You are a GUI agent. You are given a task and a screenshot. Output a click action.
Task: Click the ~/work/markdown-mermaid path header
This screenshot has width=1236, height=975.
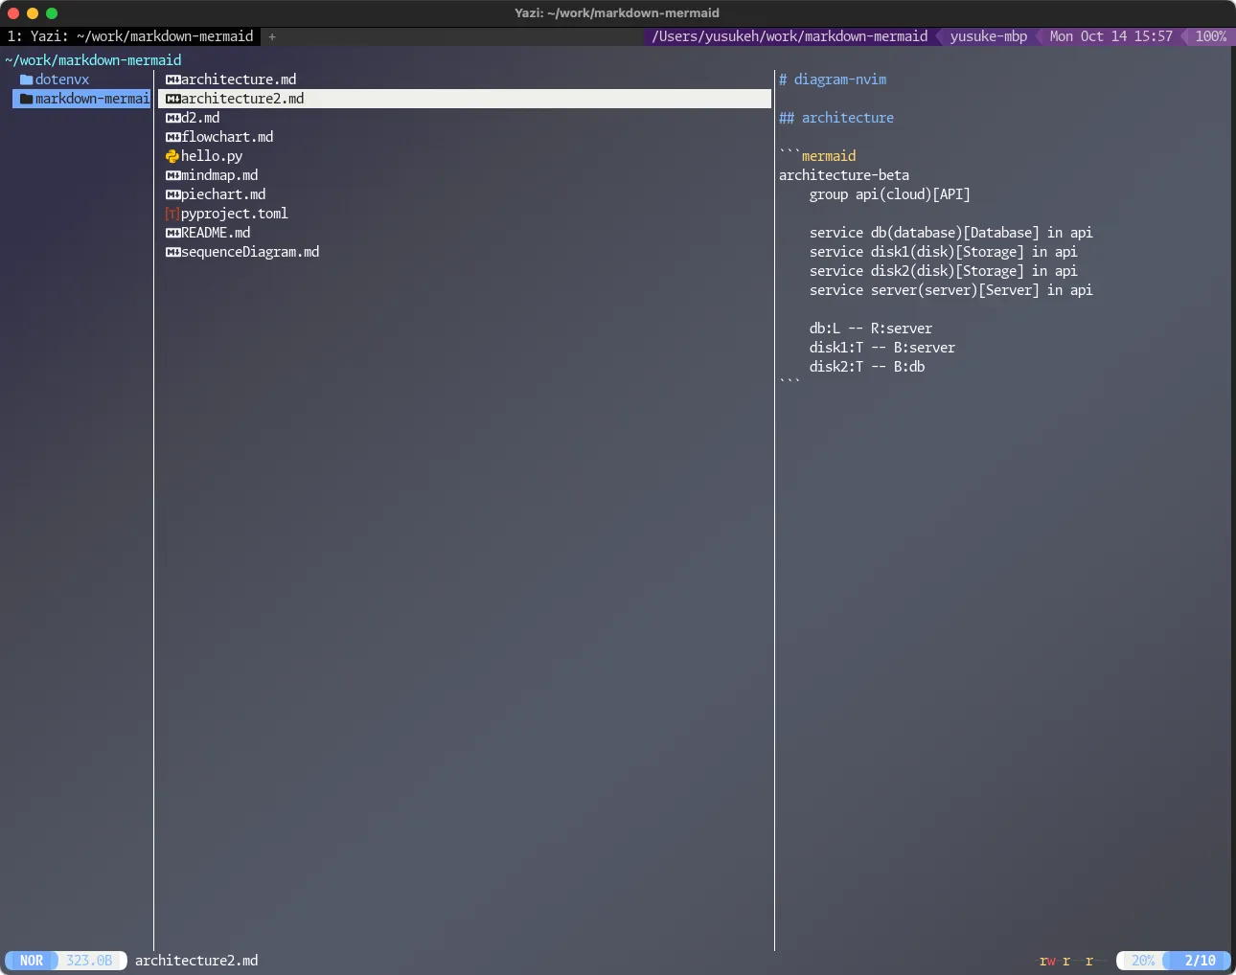(x=93, y=60)
